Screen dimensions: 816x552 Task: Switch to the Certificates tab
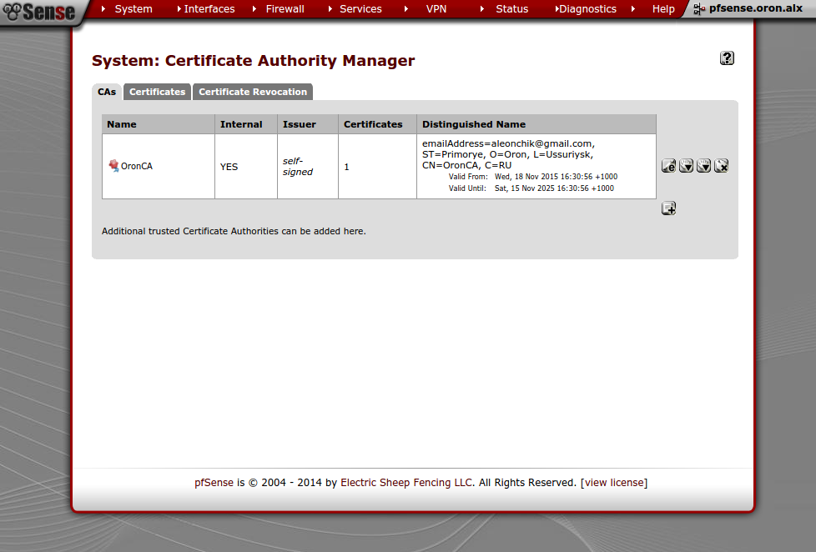[157, 92]
